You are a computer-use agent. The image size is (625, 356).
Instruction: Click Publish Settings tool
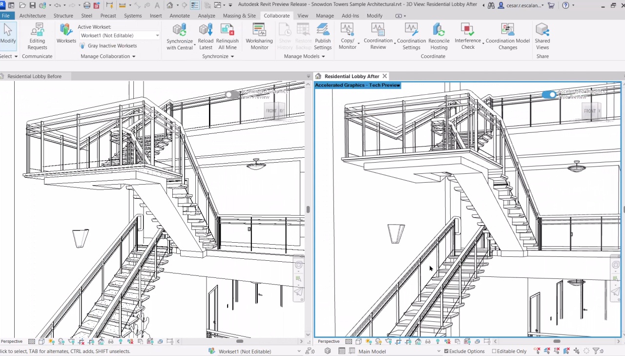coord(323,37)
